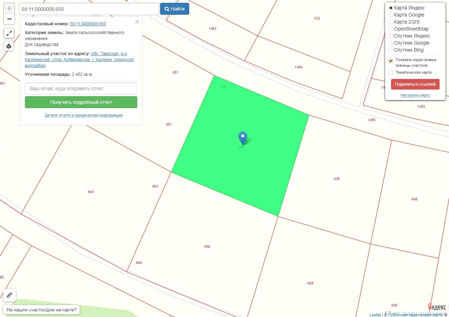449x317 pixels.
Task: Close the parcel info popup
Action: [x=137, y=22]
